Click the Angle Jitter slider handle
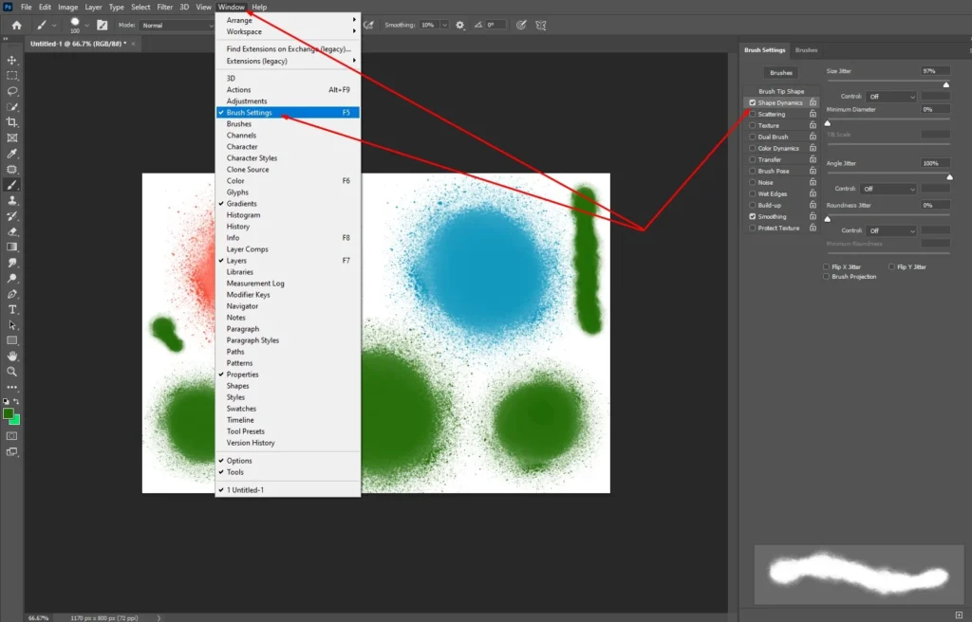Image resolution: width=972 pixels, height=622 pixels. pos(949,177)
